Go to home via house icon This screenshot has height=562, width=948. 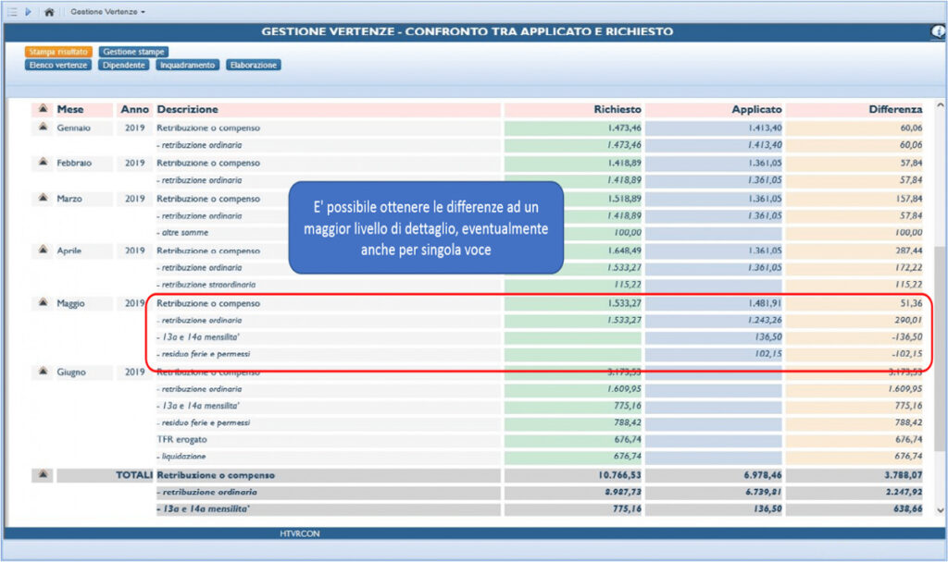tap(49, 11)
